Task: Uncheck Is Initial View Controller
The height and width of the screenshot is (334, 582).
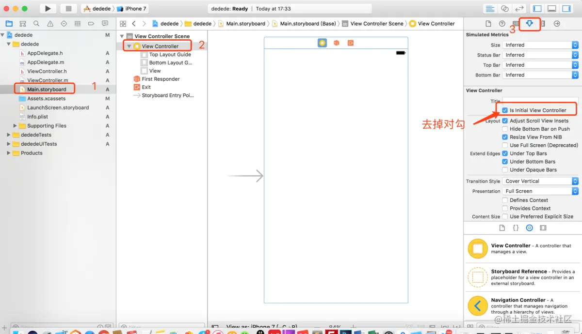Action: [x=505, y=110]
